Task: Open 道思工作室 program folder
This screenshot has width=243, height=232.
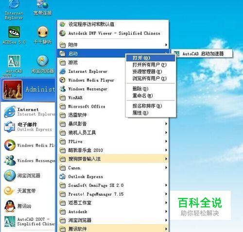Action: [113, 203]
